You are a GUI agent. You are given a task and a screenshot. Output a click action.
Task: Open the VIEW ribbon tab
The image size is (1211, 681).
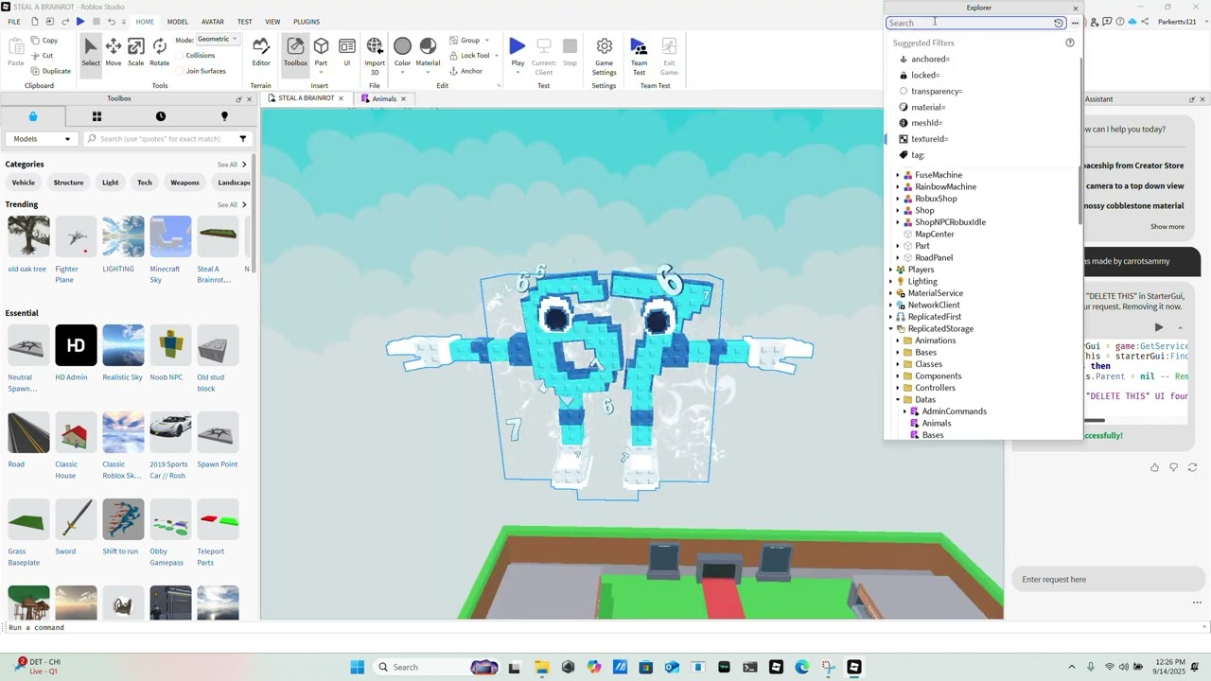[272, 22]
